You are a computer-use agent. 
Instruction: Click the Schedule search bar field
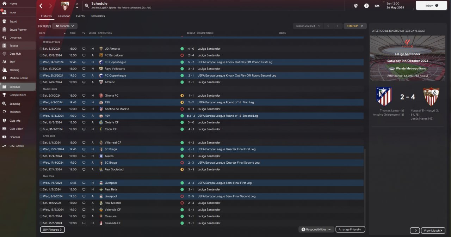214,6
